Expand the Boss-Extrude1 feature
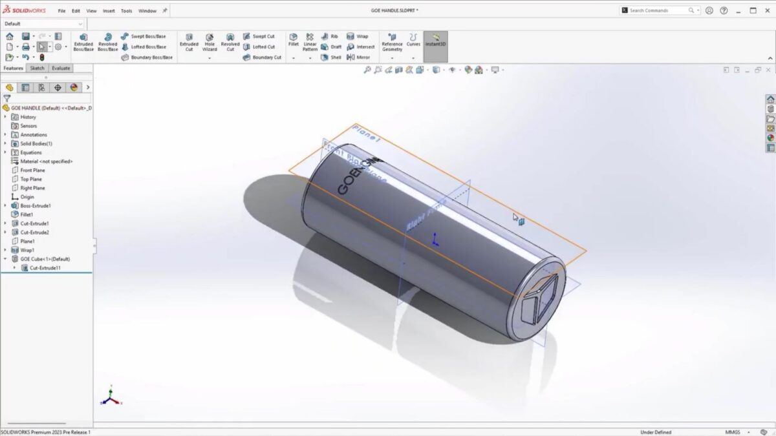The height and width of the screenshot is (436, 776). tap(5, 205)
